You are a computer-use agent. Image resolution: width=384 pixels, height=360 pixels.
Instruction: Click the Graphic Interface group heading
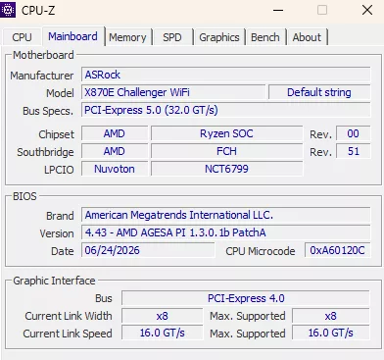(54, 281)
